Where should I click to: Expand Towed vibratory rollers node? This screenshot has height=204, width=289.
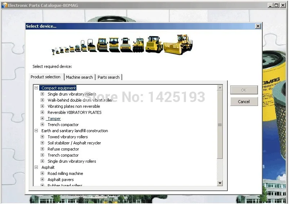[43, 137]
